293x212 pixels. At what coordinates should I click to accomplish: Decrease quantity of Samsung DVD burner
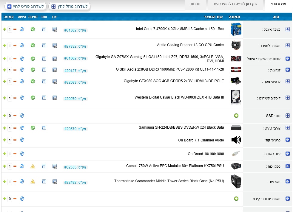click(15, 128)
